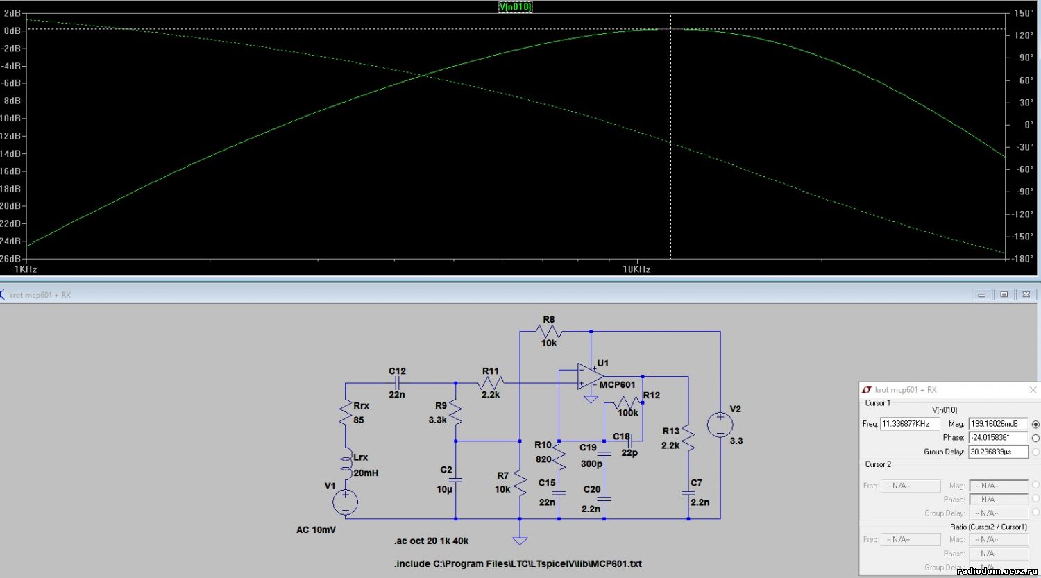Screen dimensions: 1041x578
Task: Click the .ac oct 20 1k 40k directive
Action: pos(431,541)
